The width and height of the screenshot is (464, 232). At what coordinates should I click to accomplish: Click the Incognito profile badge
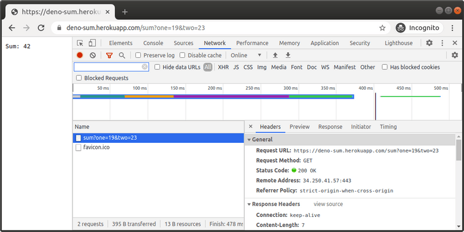coord(419,28)
